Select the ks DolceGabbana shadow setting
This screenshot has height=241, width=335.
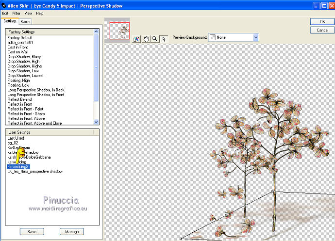pyautogui.click(x=29, y=157)
